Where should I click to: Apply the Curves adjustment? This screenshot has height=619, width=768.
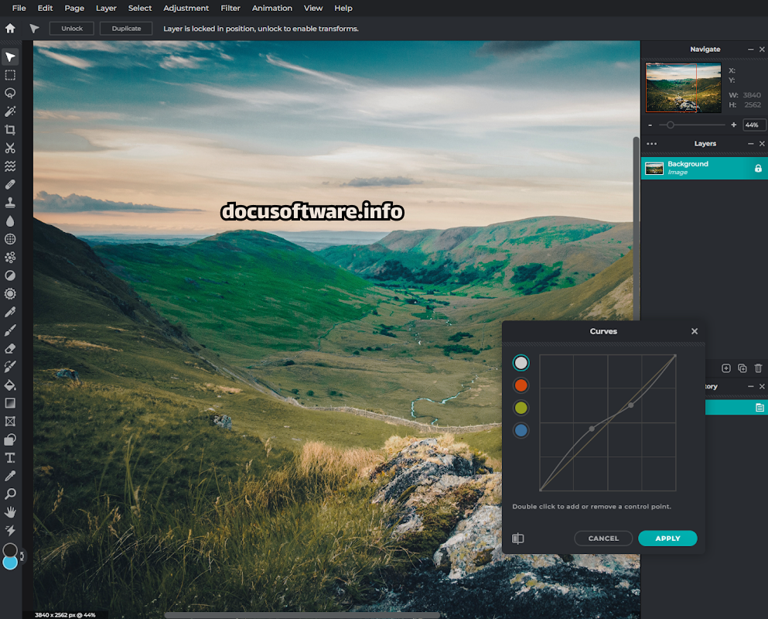667,539
